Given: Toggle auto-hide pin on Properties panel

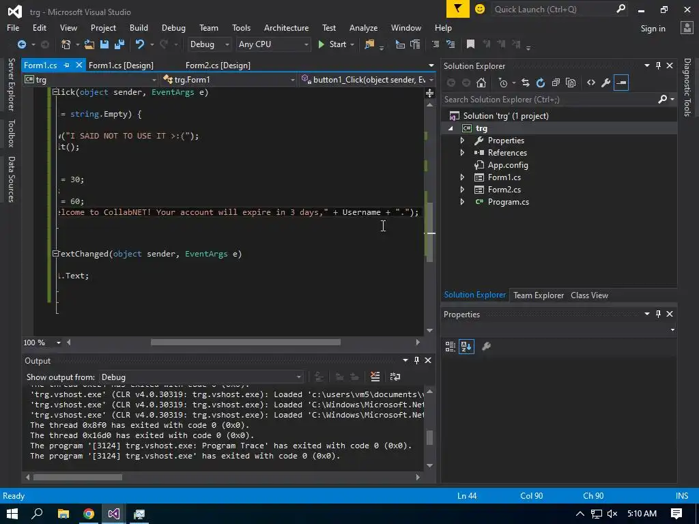Looking at the screenshot, I should tap(659, 314).
